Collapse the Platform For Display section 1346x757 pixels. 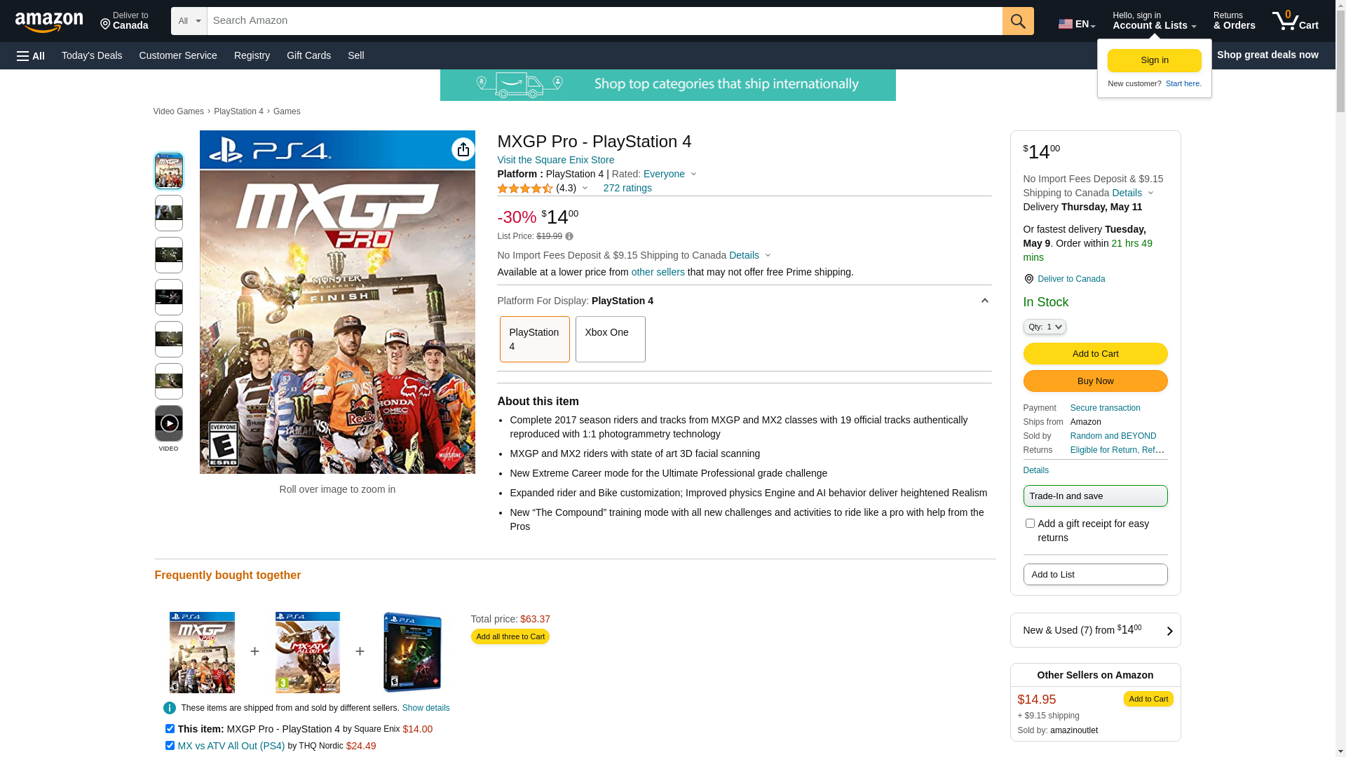pos(984,301)
